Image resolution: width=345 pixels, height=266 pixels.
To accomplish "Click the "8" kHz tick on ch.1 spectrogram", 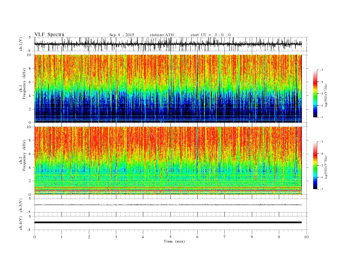I will click(30, 69).
